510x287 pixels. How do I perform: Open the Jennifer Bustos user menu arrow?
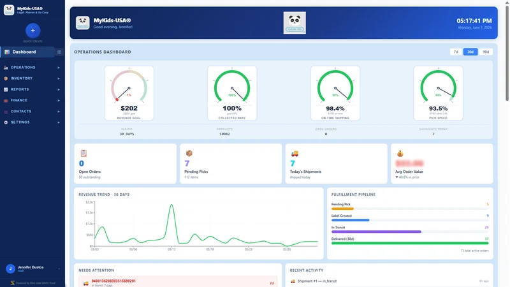59,269
